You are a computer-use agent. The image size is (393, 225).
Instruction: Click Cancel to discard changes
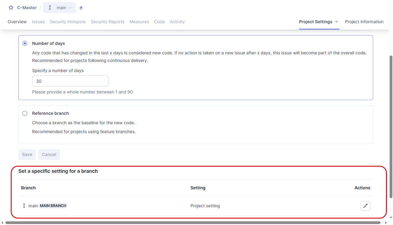tap(49, 154)
